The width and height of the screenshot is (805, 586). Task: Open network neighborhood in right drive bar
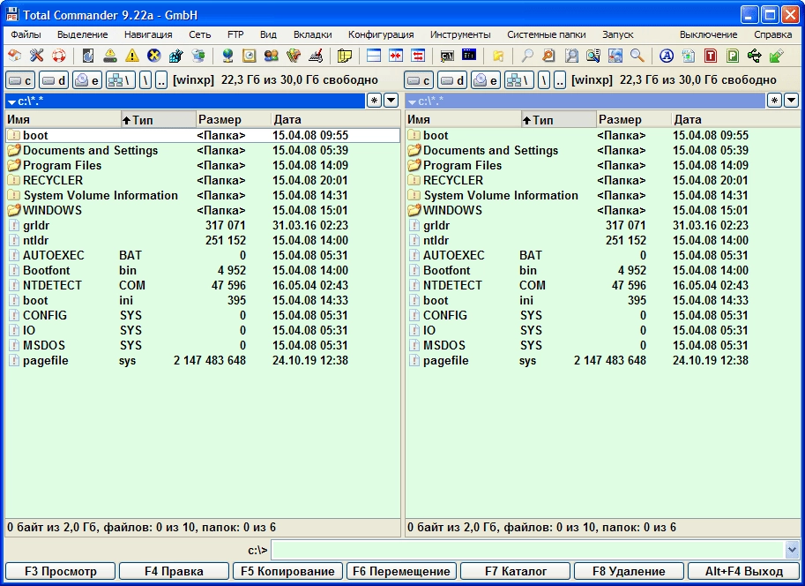[x=519, y=80]
